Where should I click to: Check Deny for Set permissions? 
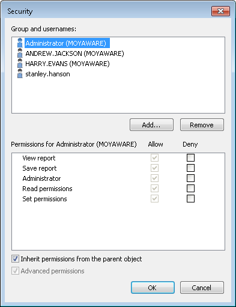pos(190,199)
